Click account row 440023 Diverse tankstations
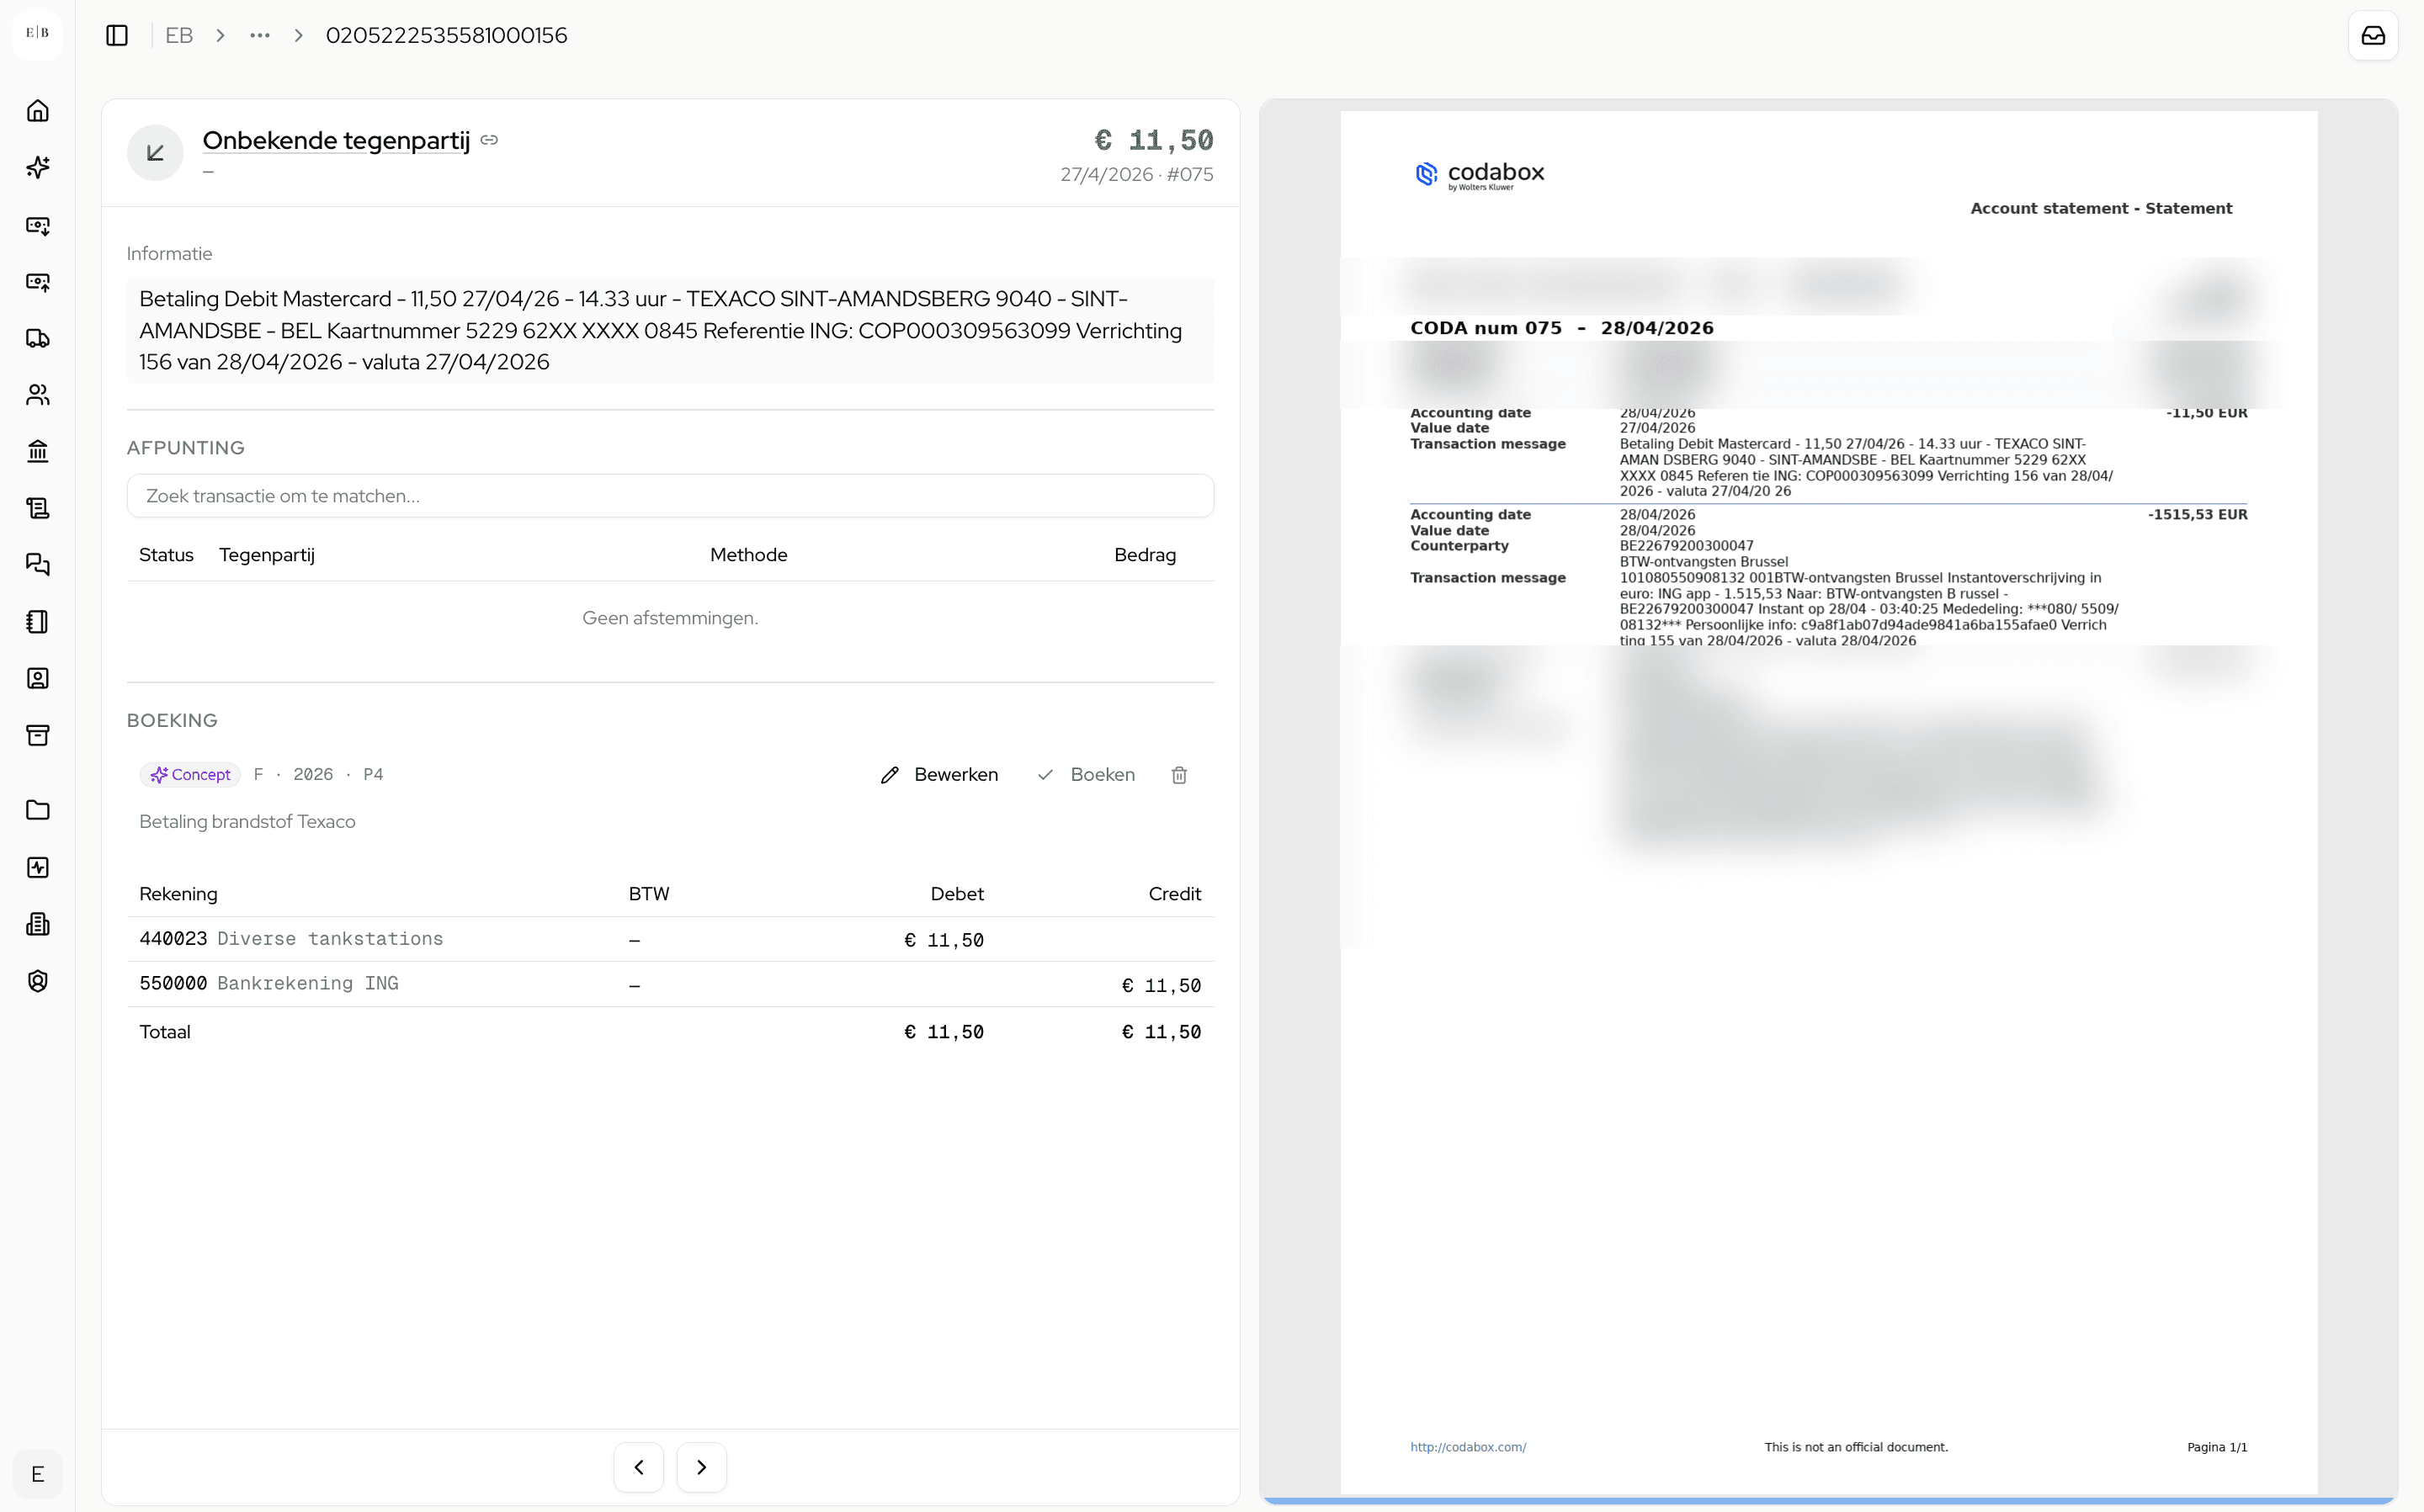This screenshot has width=2424, height=1512. 670,939
